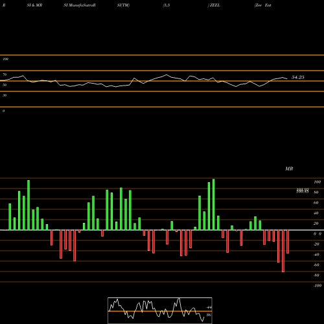This screenshot has width=324, height=324.
Task: Click the RSI current value 54.25
Action: [298, 77]
